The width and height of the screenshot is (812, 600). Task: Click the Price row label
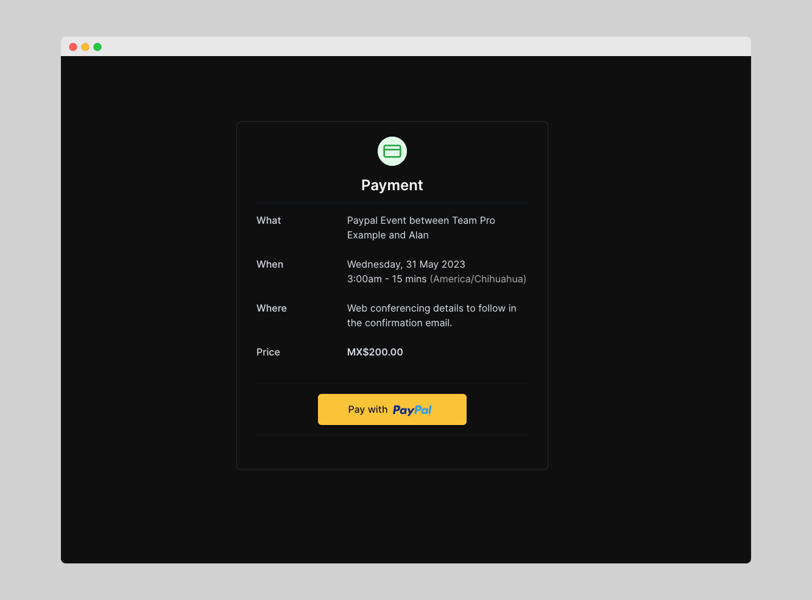click(268, 352)
